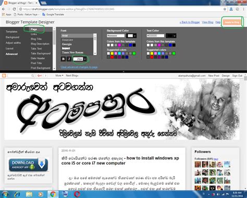The width and height of the screenshot is (247, 198).
Task: Open Google Translate bookmark
Action: (53, 15)
